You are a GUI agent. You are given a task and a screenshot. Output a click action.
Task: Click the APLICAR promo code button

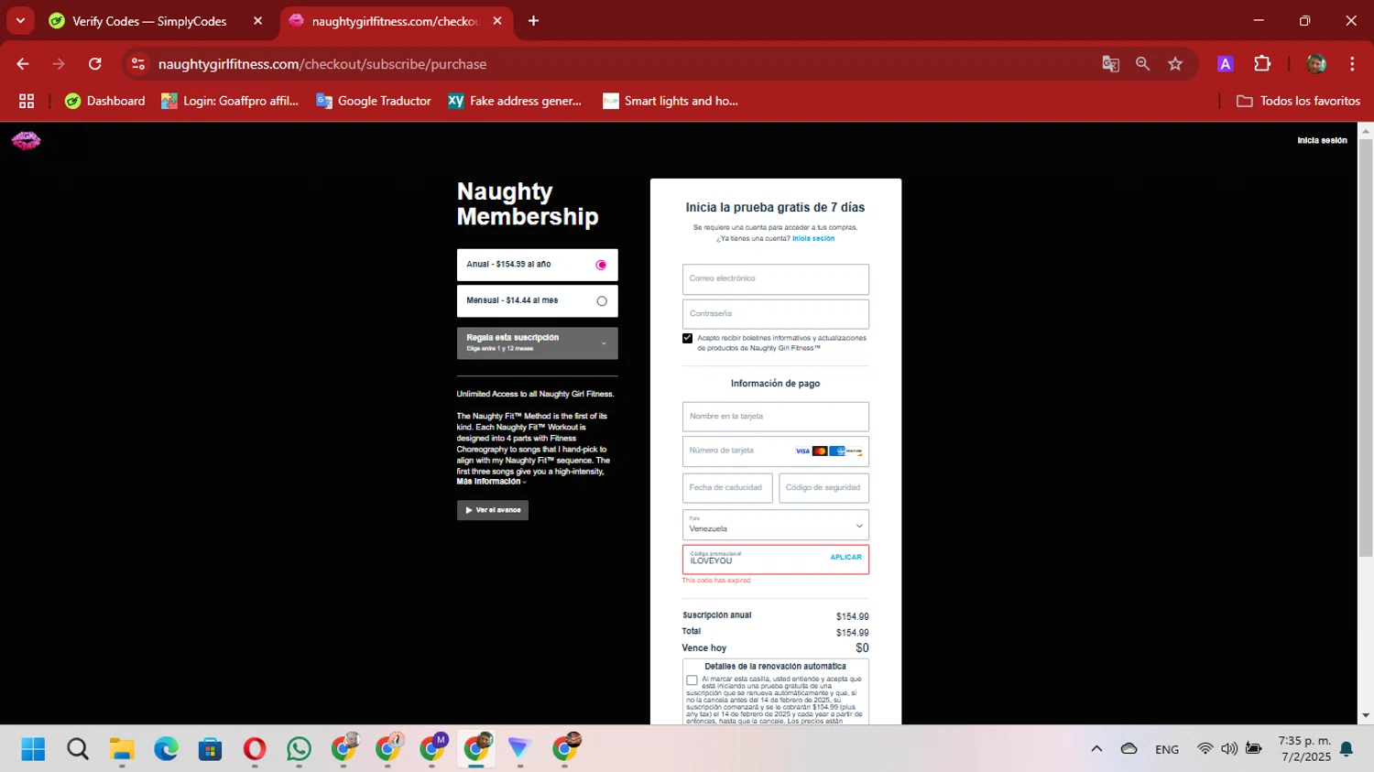(x=845, y=557)
